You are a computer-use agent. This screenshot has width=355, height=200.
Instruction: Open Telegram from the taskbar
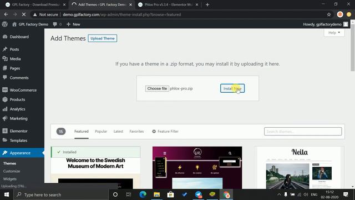[x=199, y=194]
